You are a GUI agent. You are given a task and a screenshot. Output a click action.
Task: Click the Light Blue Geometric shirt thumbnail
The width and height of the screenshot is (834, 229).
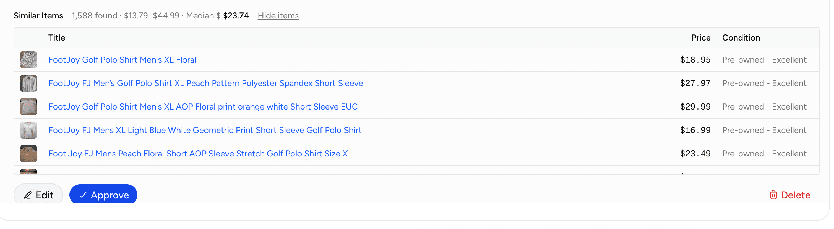pyautogui.click(x=28, y=130)
